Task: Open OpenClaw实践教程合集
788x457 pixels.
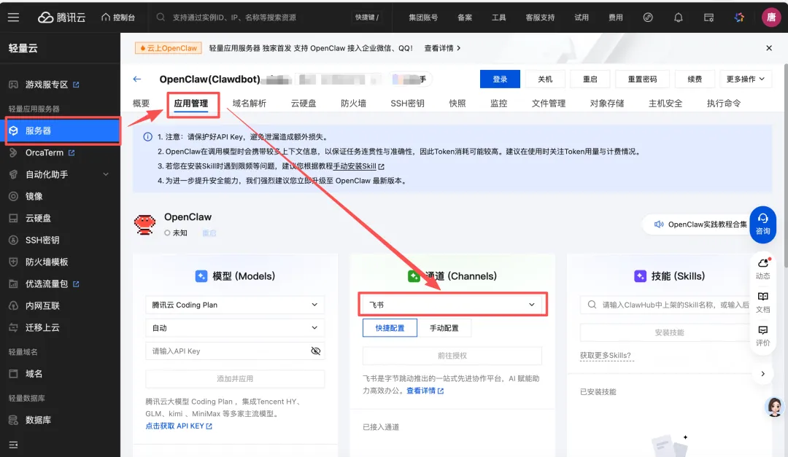Action: tap(702, 224)
